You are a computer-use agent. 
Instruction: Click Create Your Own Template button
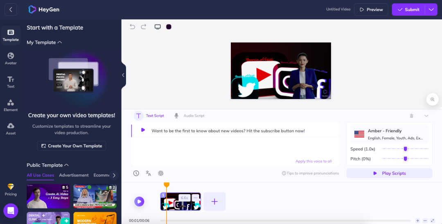tap(72, 146)
